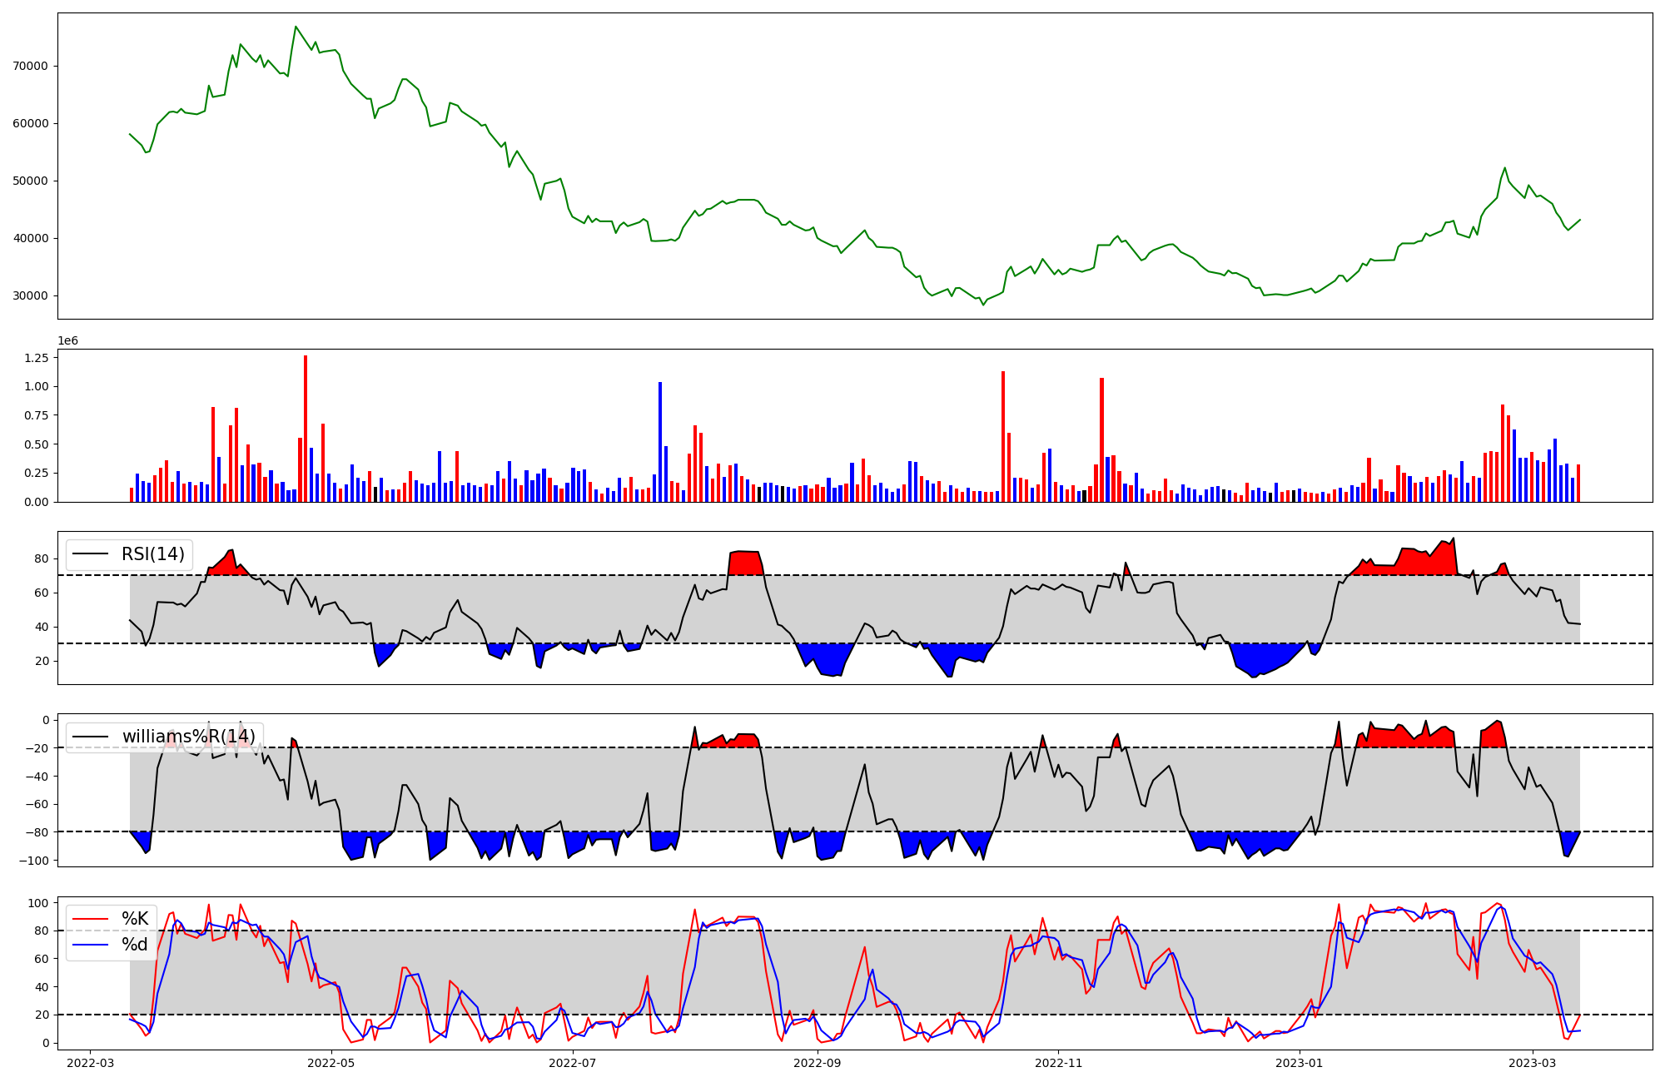Select the %K legend entry text

pyautogui.click(x=135, y=919)
